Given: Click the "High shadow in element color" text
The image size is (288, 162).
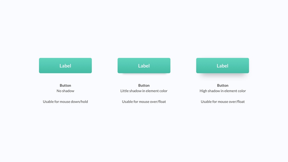Looking at the screenshot, I should click(x=223, y=91).
